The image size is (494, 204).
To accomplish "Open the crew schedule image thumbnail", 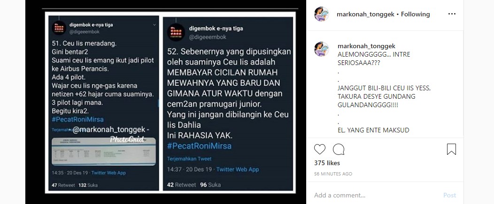I will [x=104, y=151].
